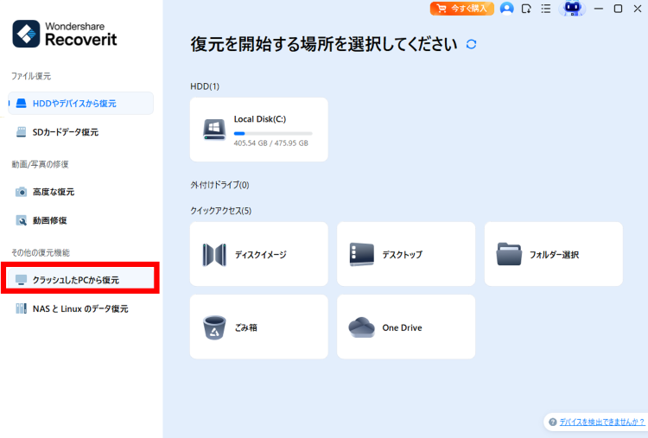Click the SD card icon in sidebar
Viewport: 648px width, 438px height.
click(x=21, y=132)
